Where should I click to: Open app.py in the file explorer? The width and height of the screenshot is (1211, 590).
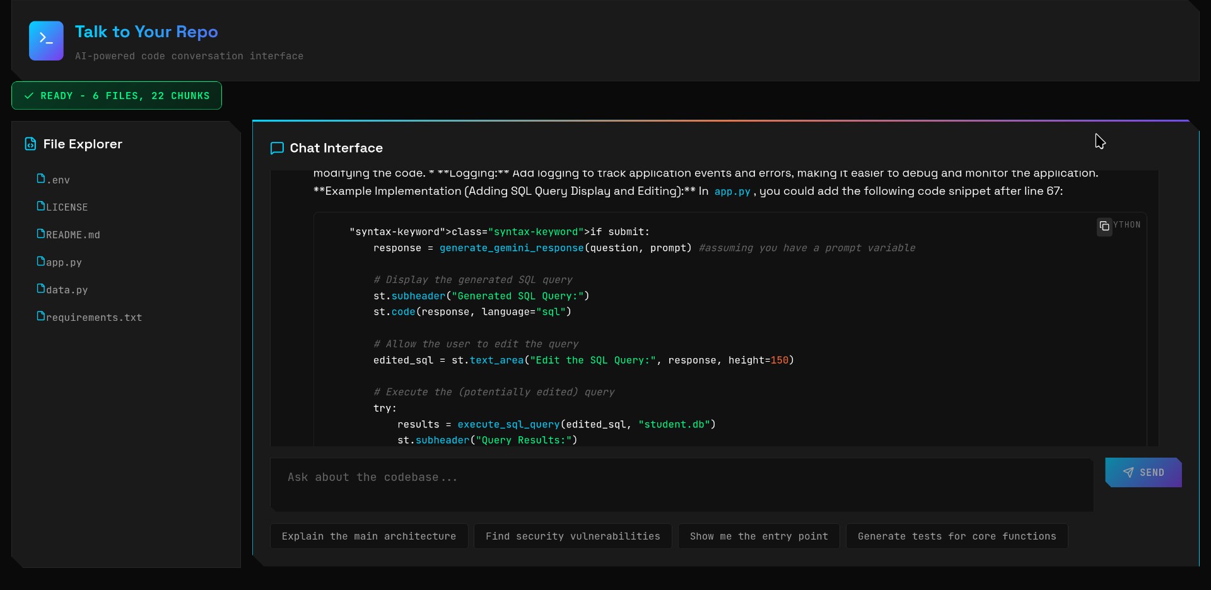pos(64,262)
